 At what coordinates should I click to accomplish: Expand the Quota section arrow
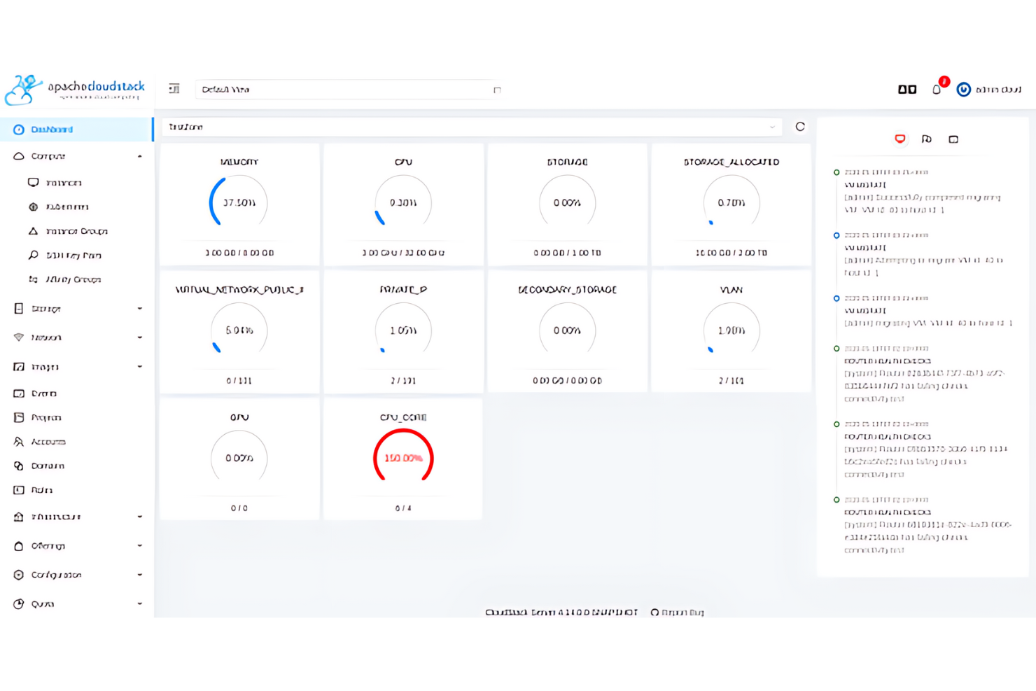click(x=140, y=604)
